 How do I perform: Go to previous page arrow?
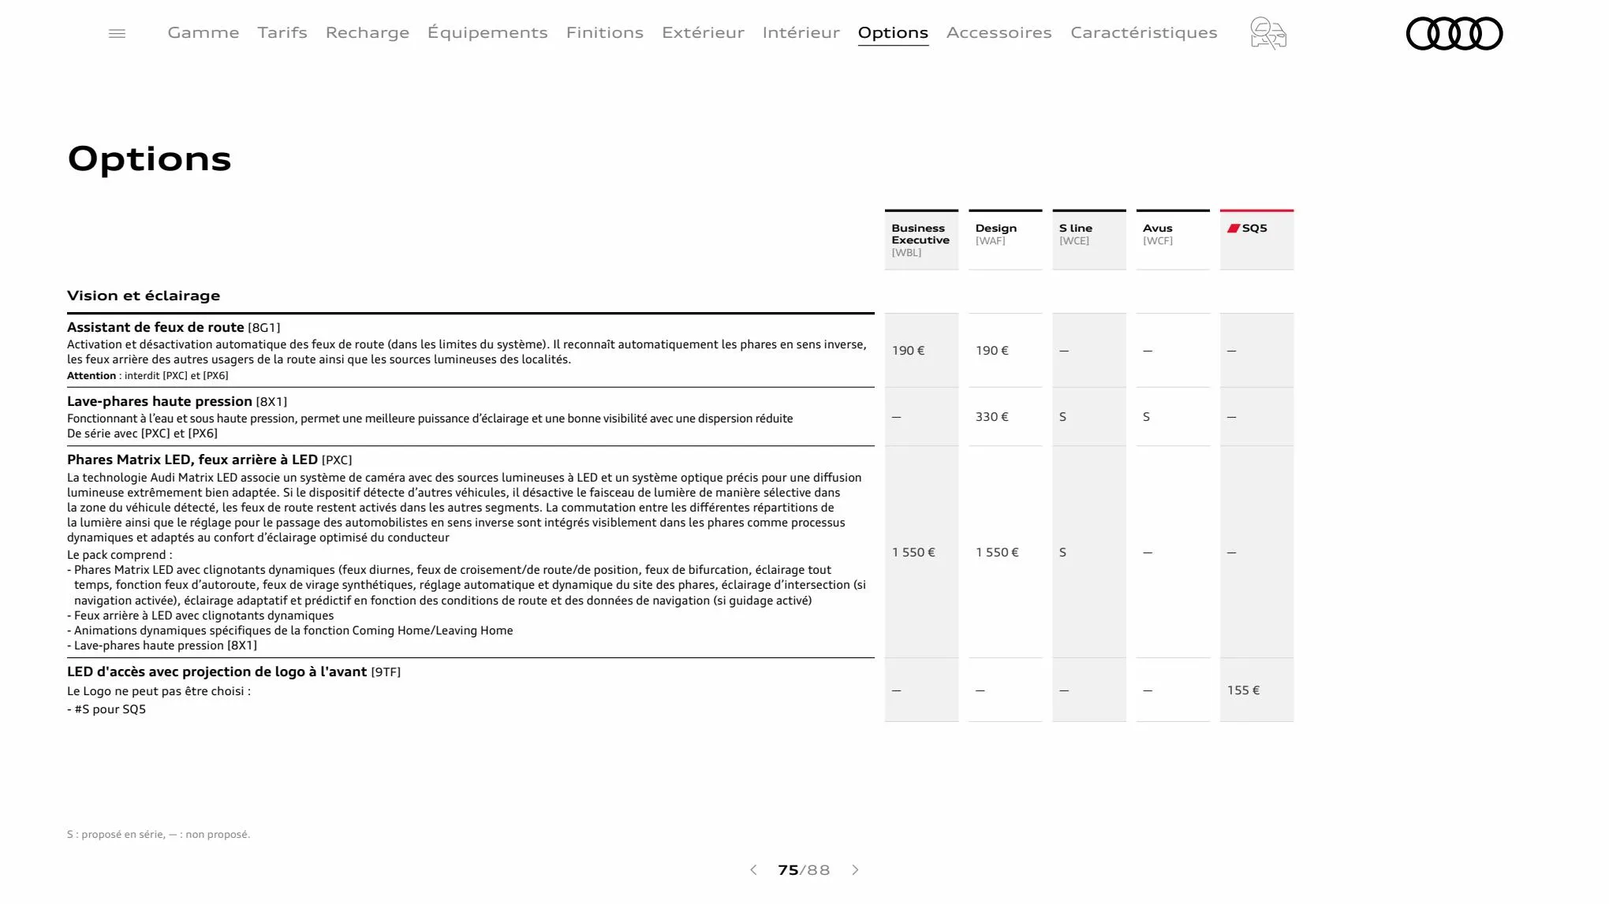[753, 870]
